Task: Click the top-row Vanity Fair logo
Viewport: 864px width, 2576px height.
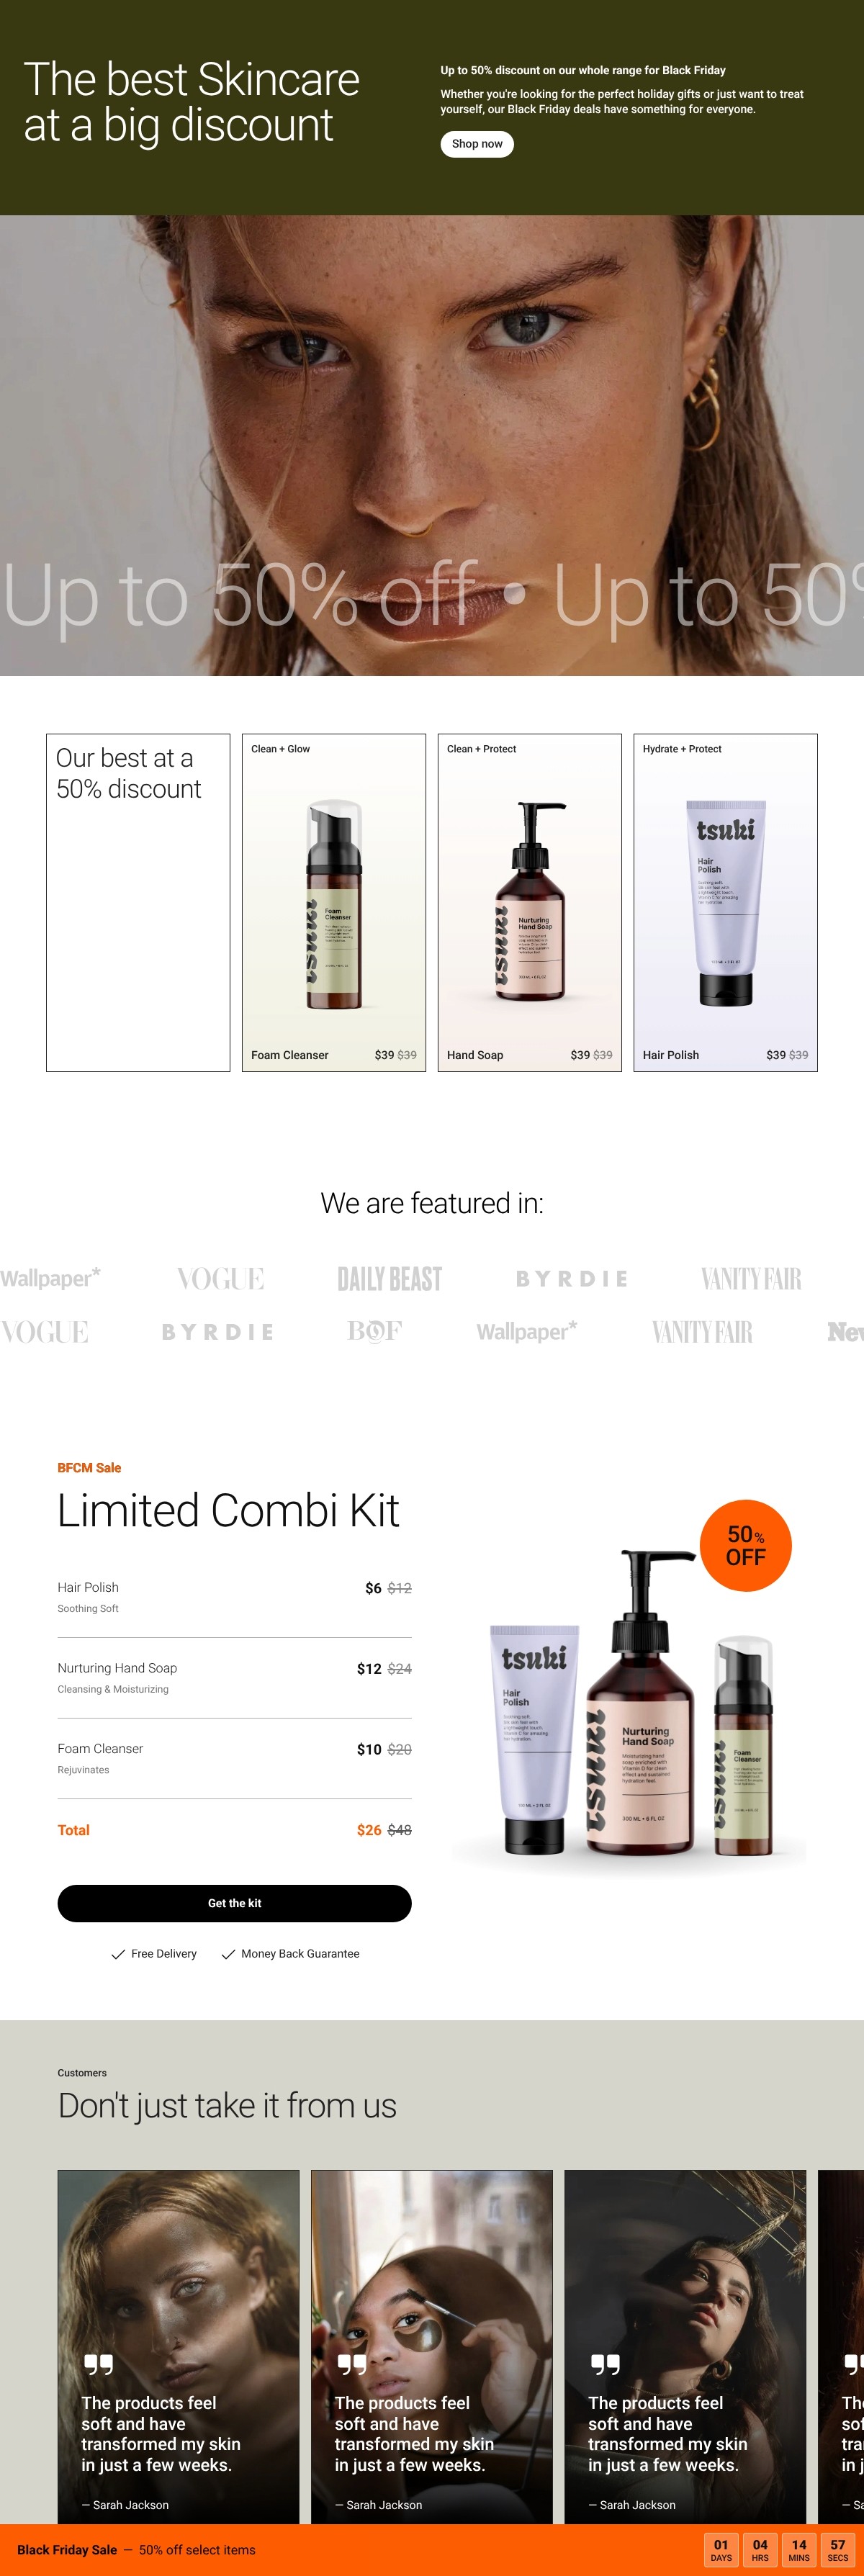Action: pyautogui.click(x=751, y=1278)
